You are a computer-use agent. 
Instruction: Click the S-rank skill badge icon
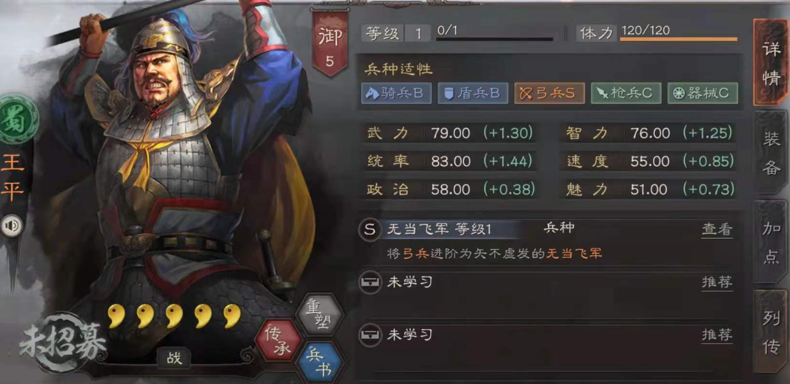[x=369, y=230]
